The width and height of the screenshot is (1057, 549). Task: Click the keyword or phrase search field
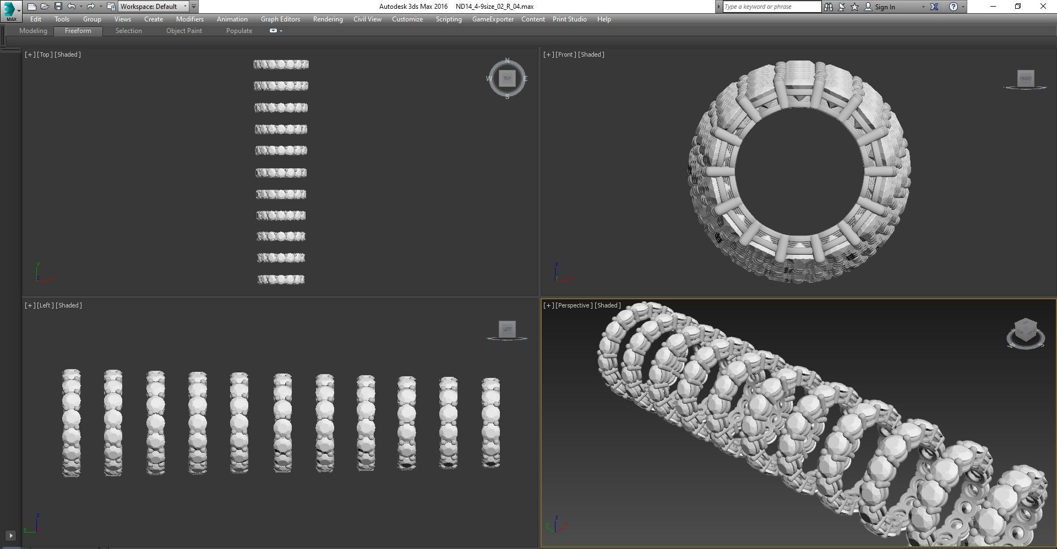pos(772,7)
